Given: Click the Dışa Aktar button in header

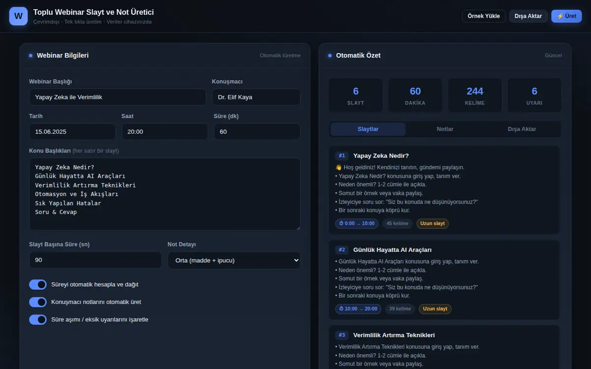Looking at the screenshot, I should (528, 16).
